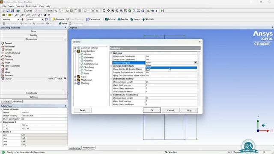Screen dimensions: 274x154
Task: Toggle the V2 dimension checkbox
Action: click(4, 128)
